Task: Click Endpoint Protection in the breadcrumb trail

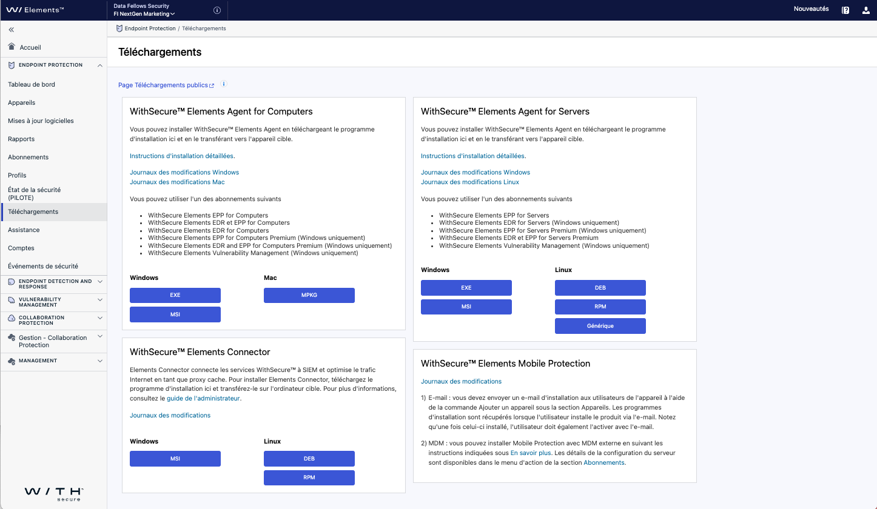Action: coord(151,28)
